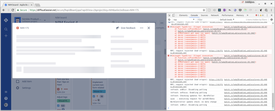Click the React DevTools extension icon
This screenshot has height=111, width=275.
tap(219, 10)
